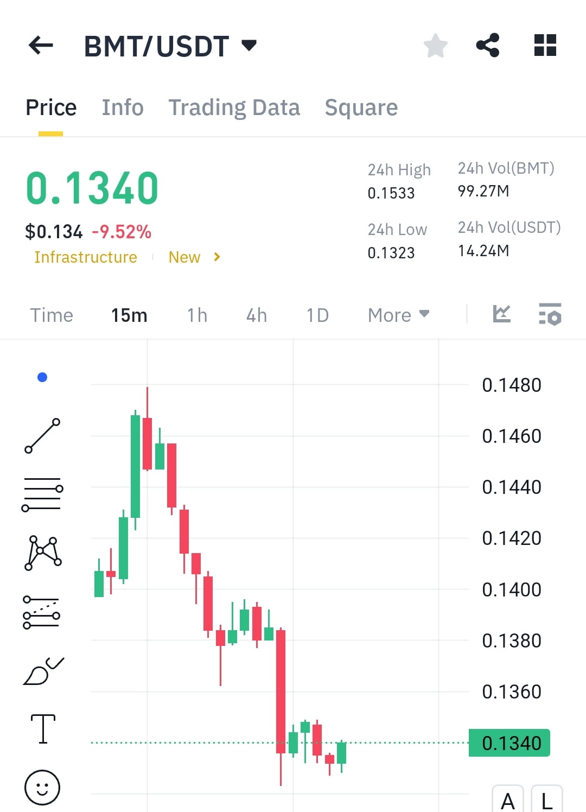Switch to the Trading Data tab
The width and height of the screenshot is (586, 812).
234,107
